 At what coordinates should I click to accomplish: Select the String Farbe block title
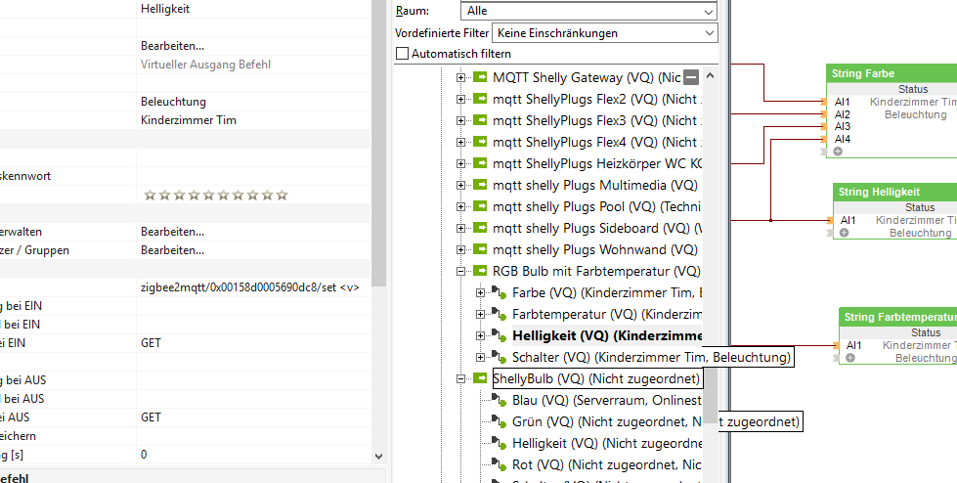[862, 73]
